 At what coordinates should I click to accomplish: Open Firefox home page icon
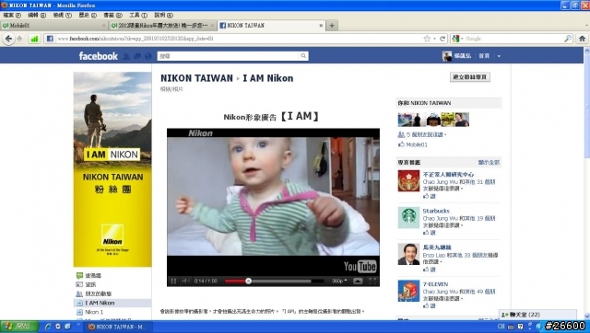[x=582, y=39]
